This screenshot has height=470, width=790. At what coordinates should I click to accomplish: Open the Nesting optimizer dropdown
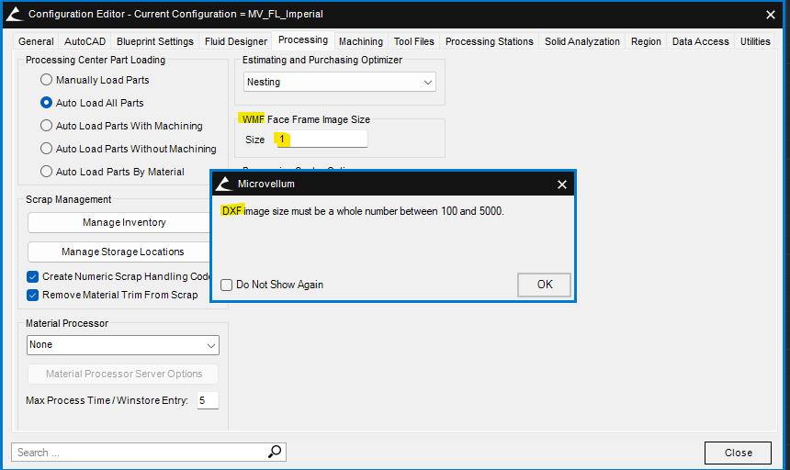click(339, 82)
